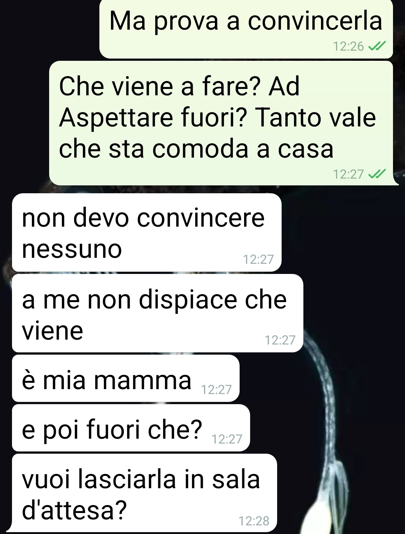
Task: Tap the 12:26 timestamp on the first message
Action: (348, 46)
